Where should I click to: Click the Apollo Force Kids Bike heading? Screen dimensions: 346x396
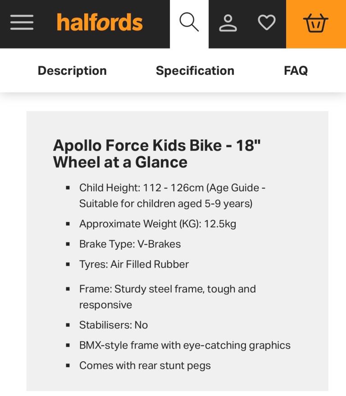pyautogui.click(x=157, y=154)
